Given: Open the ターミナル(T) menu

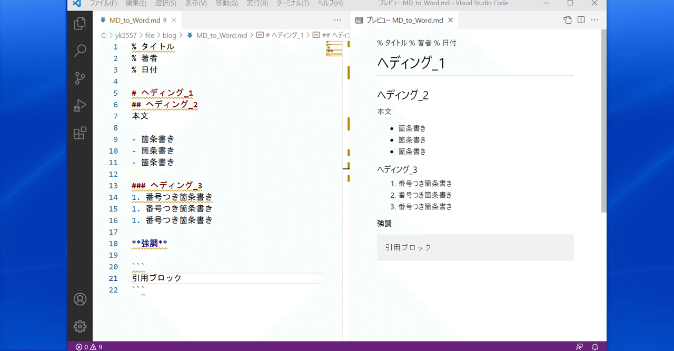Looking at the screenshot, I should (292, 4).
